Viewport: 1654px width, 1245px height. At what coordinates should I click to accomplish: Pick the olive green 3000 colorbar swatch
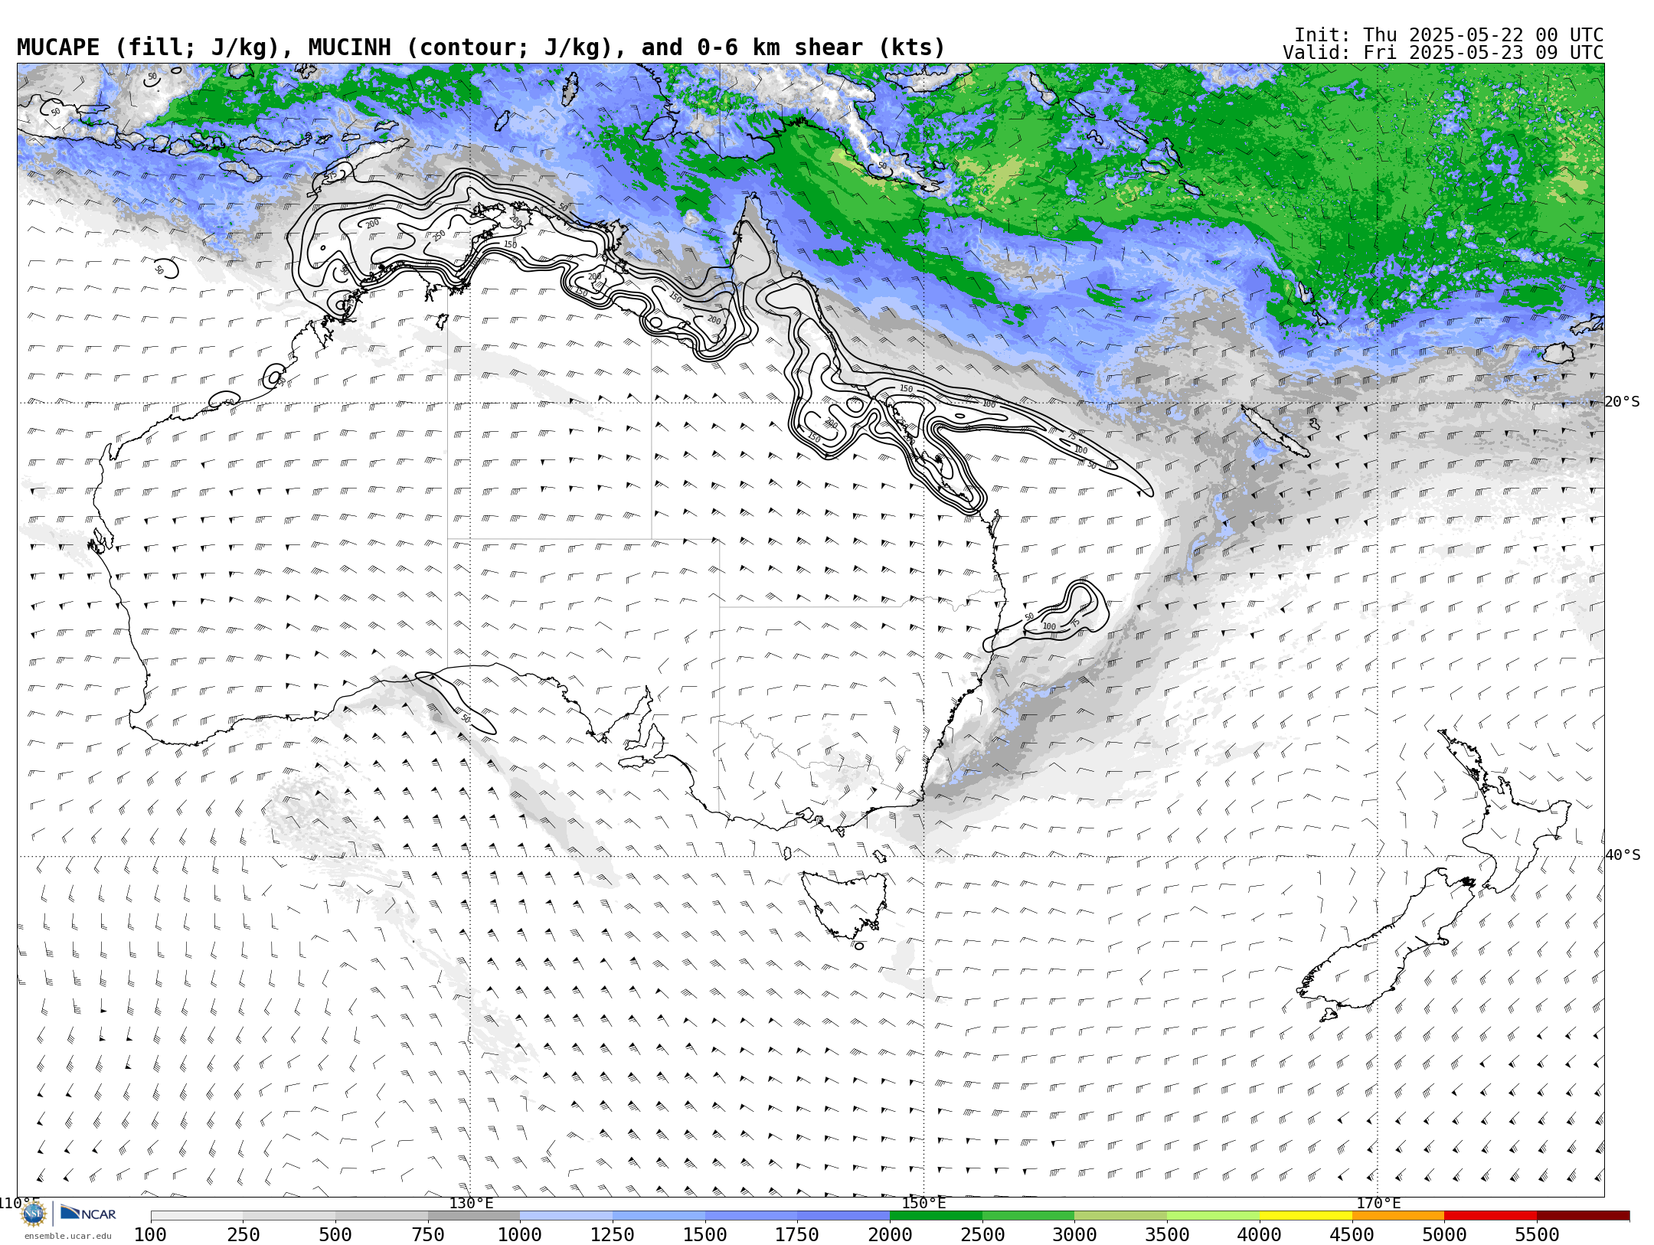[1120, 1215]
